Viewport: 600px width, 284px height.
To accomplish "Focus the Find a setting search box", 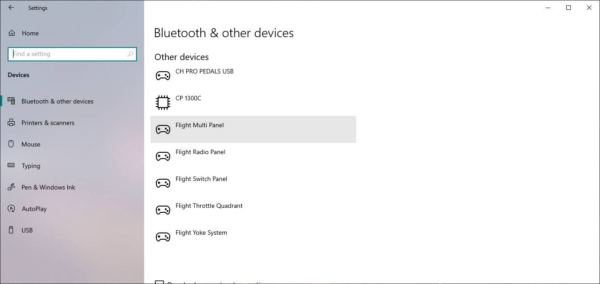I will click(67, 54).
